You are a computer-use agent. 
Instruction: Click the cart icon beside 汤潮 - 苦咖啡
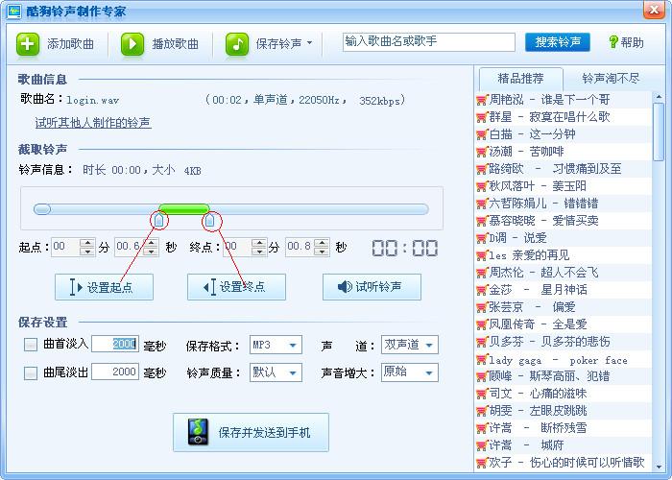coord(482,152)
